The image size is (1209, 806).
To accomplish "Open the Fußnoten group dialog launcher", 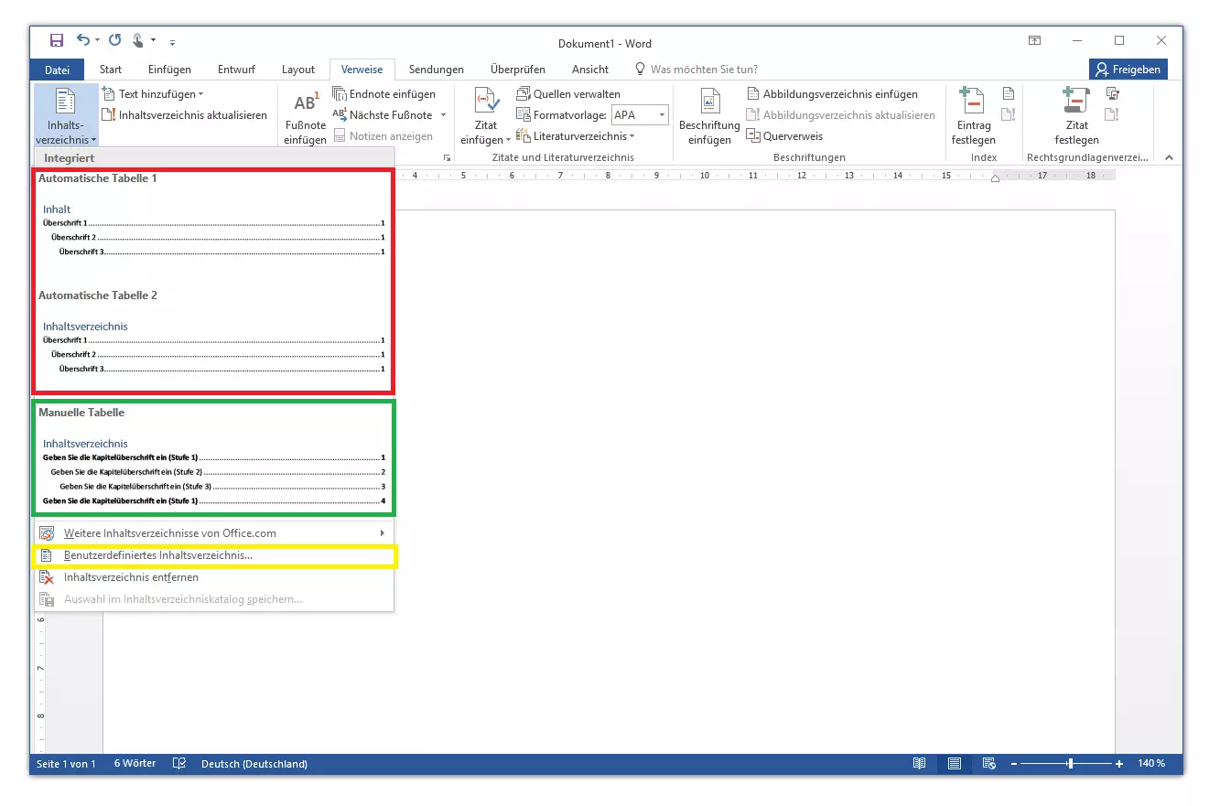I will coord(448,157).
